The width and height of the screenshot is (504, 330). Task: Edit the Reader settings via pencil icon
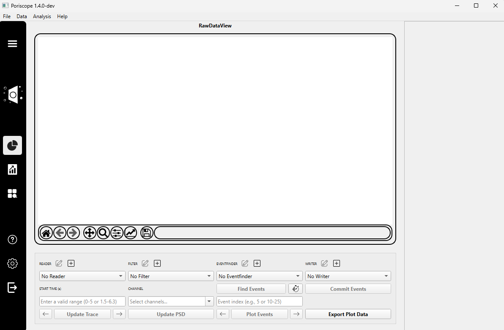[x=59, y=263]
